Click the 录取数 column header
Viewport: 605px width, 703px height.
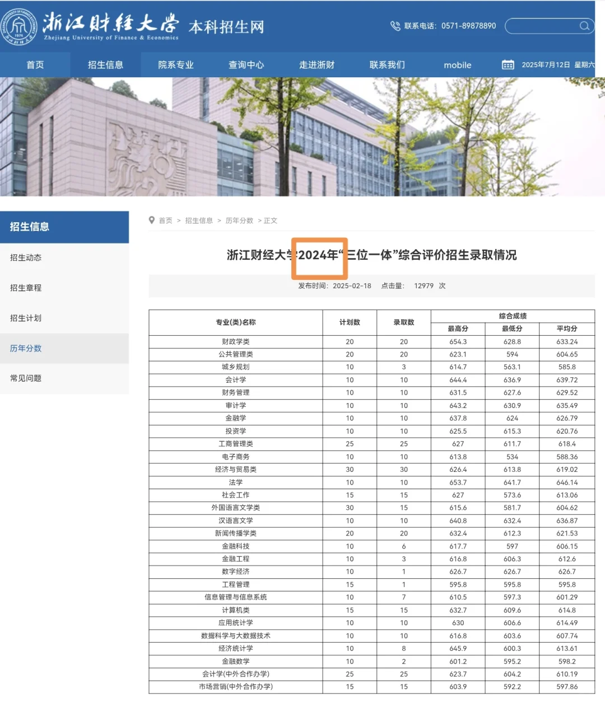(404, 322)
